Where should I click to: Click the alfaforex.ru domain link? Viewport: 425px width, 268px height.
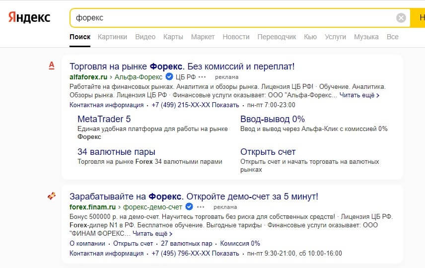click(88, 77)
